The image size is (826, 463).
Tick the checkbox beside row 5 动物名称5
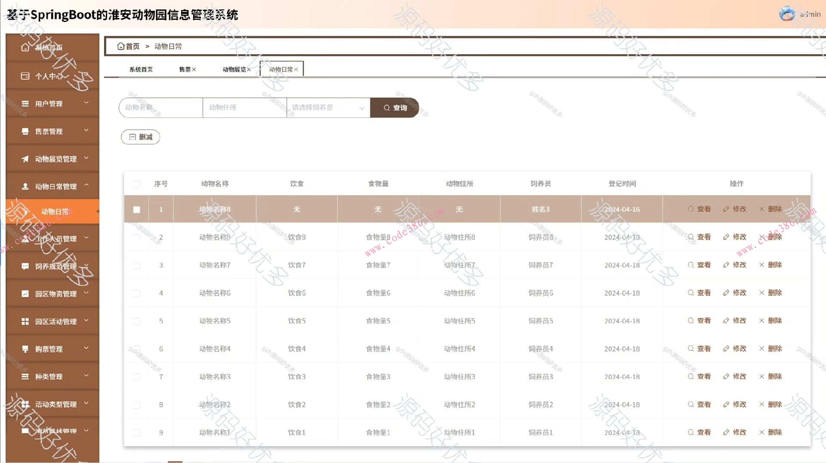pyautogui.click(x=137, y=321)
